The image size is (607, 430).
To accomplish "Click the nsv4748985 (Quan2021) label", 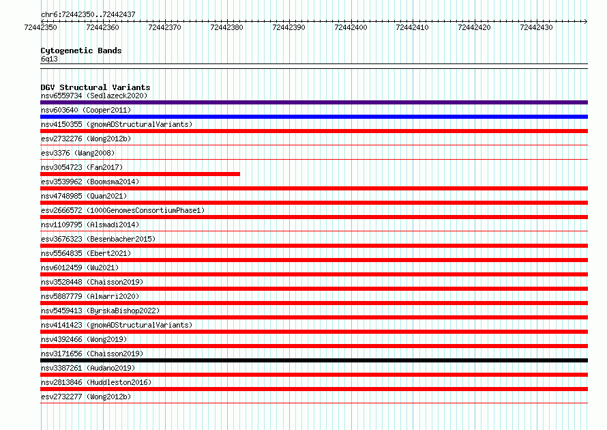I will pyautogui.click(x=84, y=196).
